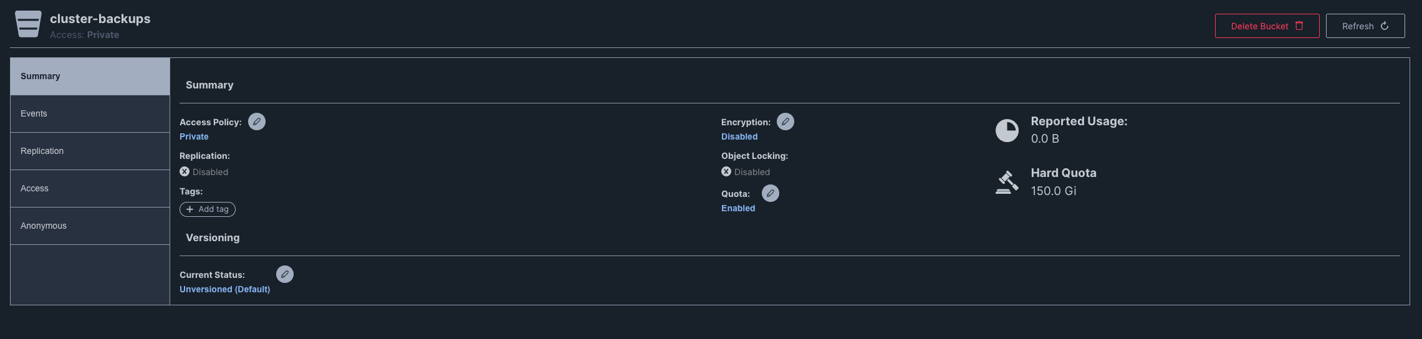
Task: Click the Unversioned (Default) status link
Action: pyautogui.click(x=225, y=289)
